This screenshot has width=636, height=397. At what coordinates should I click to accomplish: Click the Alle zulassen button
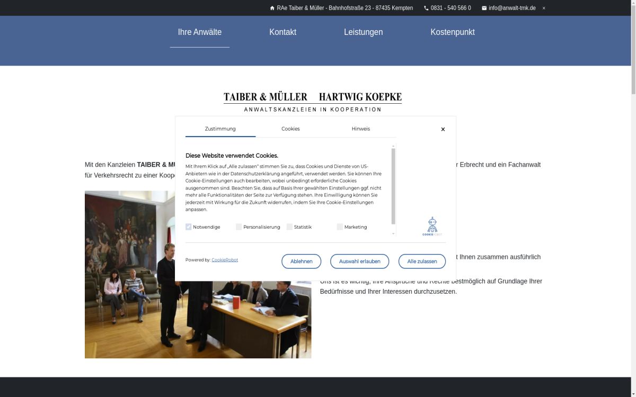coord(422,261)
